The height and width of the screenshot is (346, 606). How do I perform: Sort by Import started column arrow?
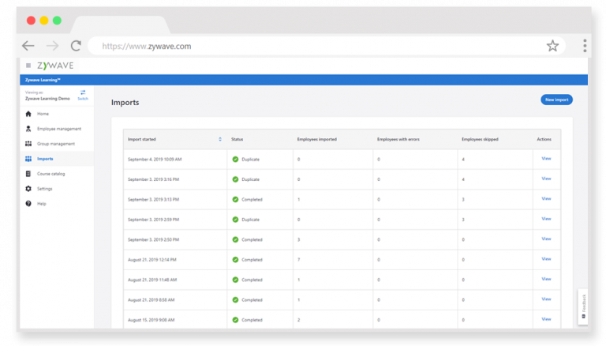[x=220, y=139]
